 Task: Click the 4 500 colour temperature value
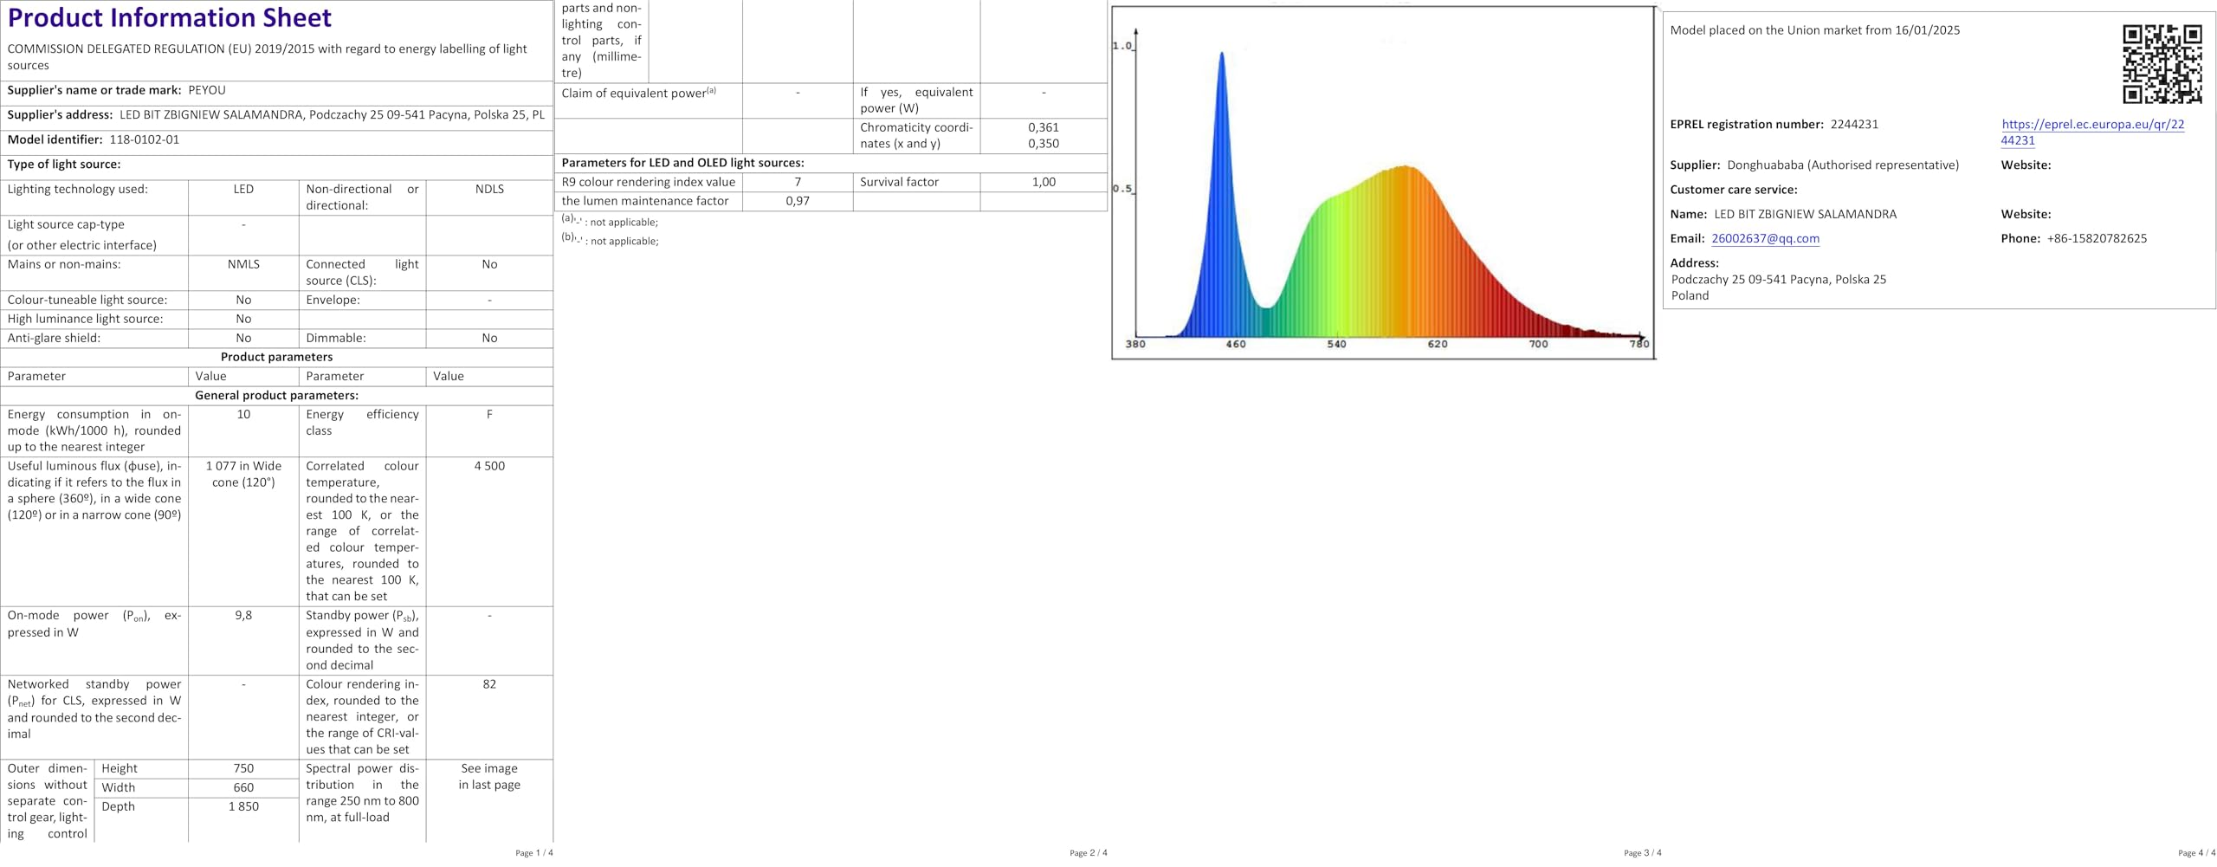pyautogui.click(x=489, y=466)
